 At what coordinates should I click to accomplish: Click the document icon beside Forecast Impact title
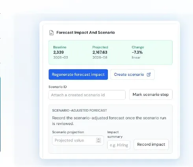click(x=52, y=33)
